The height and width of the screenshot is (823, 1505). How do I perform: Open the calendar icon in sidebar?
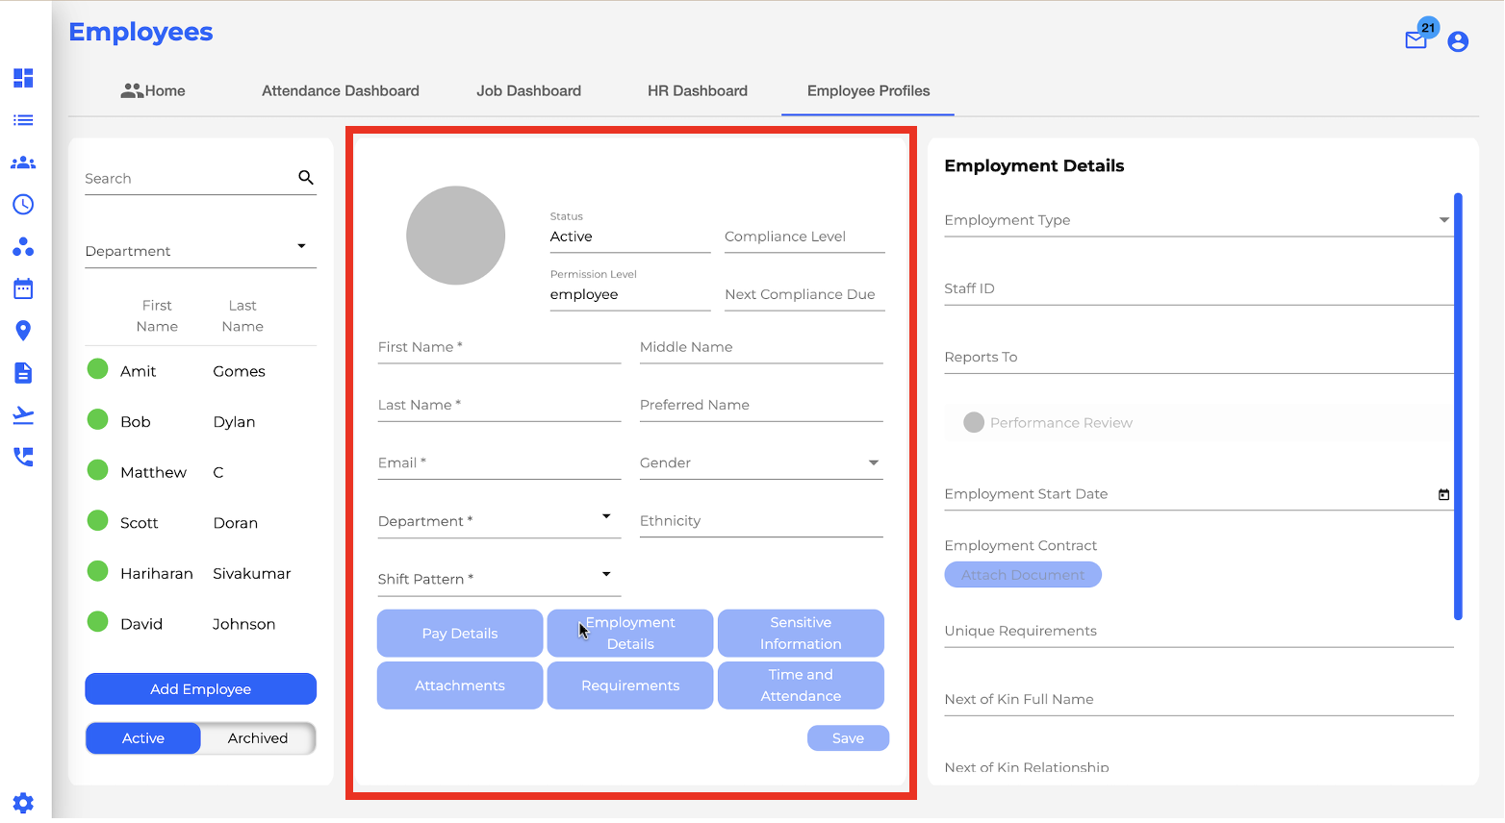point(23,288)
